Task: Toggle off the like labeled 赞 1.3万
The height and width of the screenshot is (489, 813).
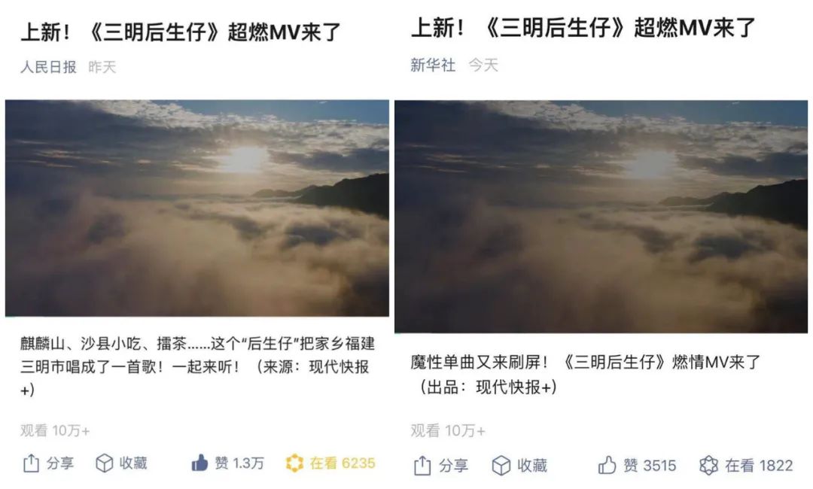Action: [x=228, y=463]
